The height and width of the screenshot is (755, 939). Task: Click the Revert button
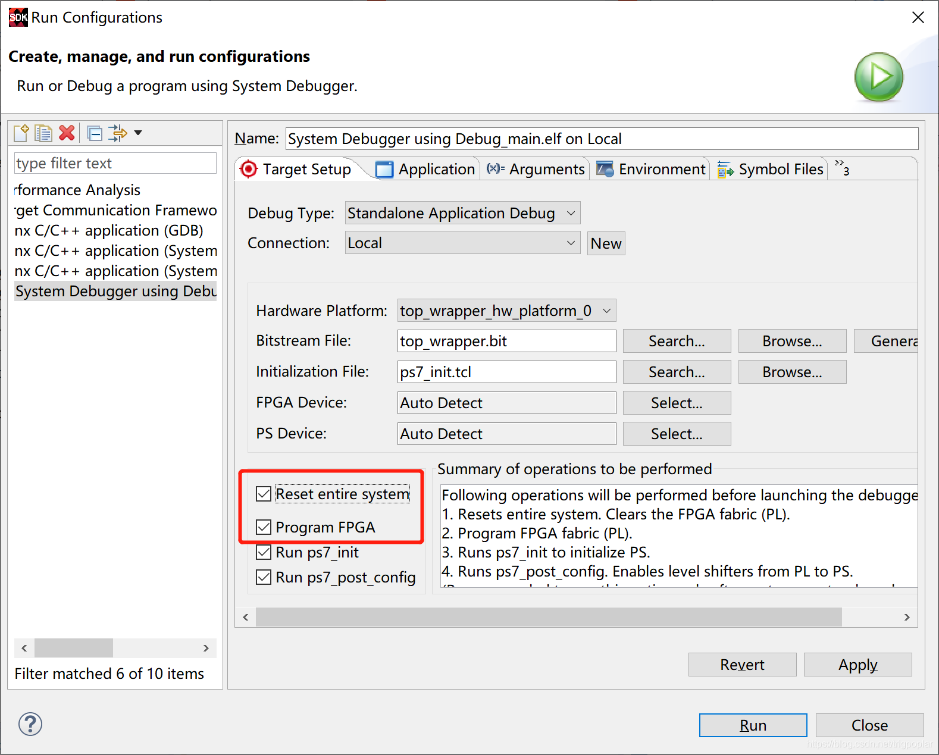coord(742,665)
